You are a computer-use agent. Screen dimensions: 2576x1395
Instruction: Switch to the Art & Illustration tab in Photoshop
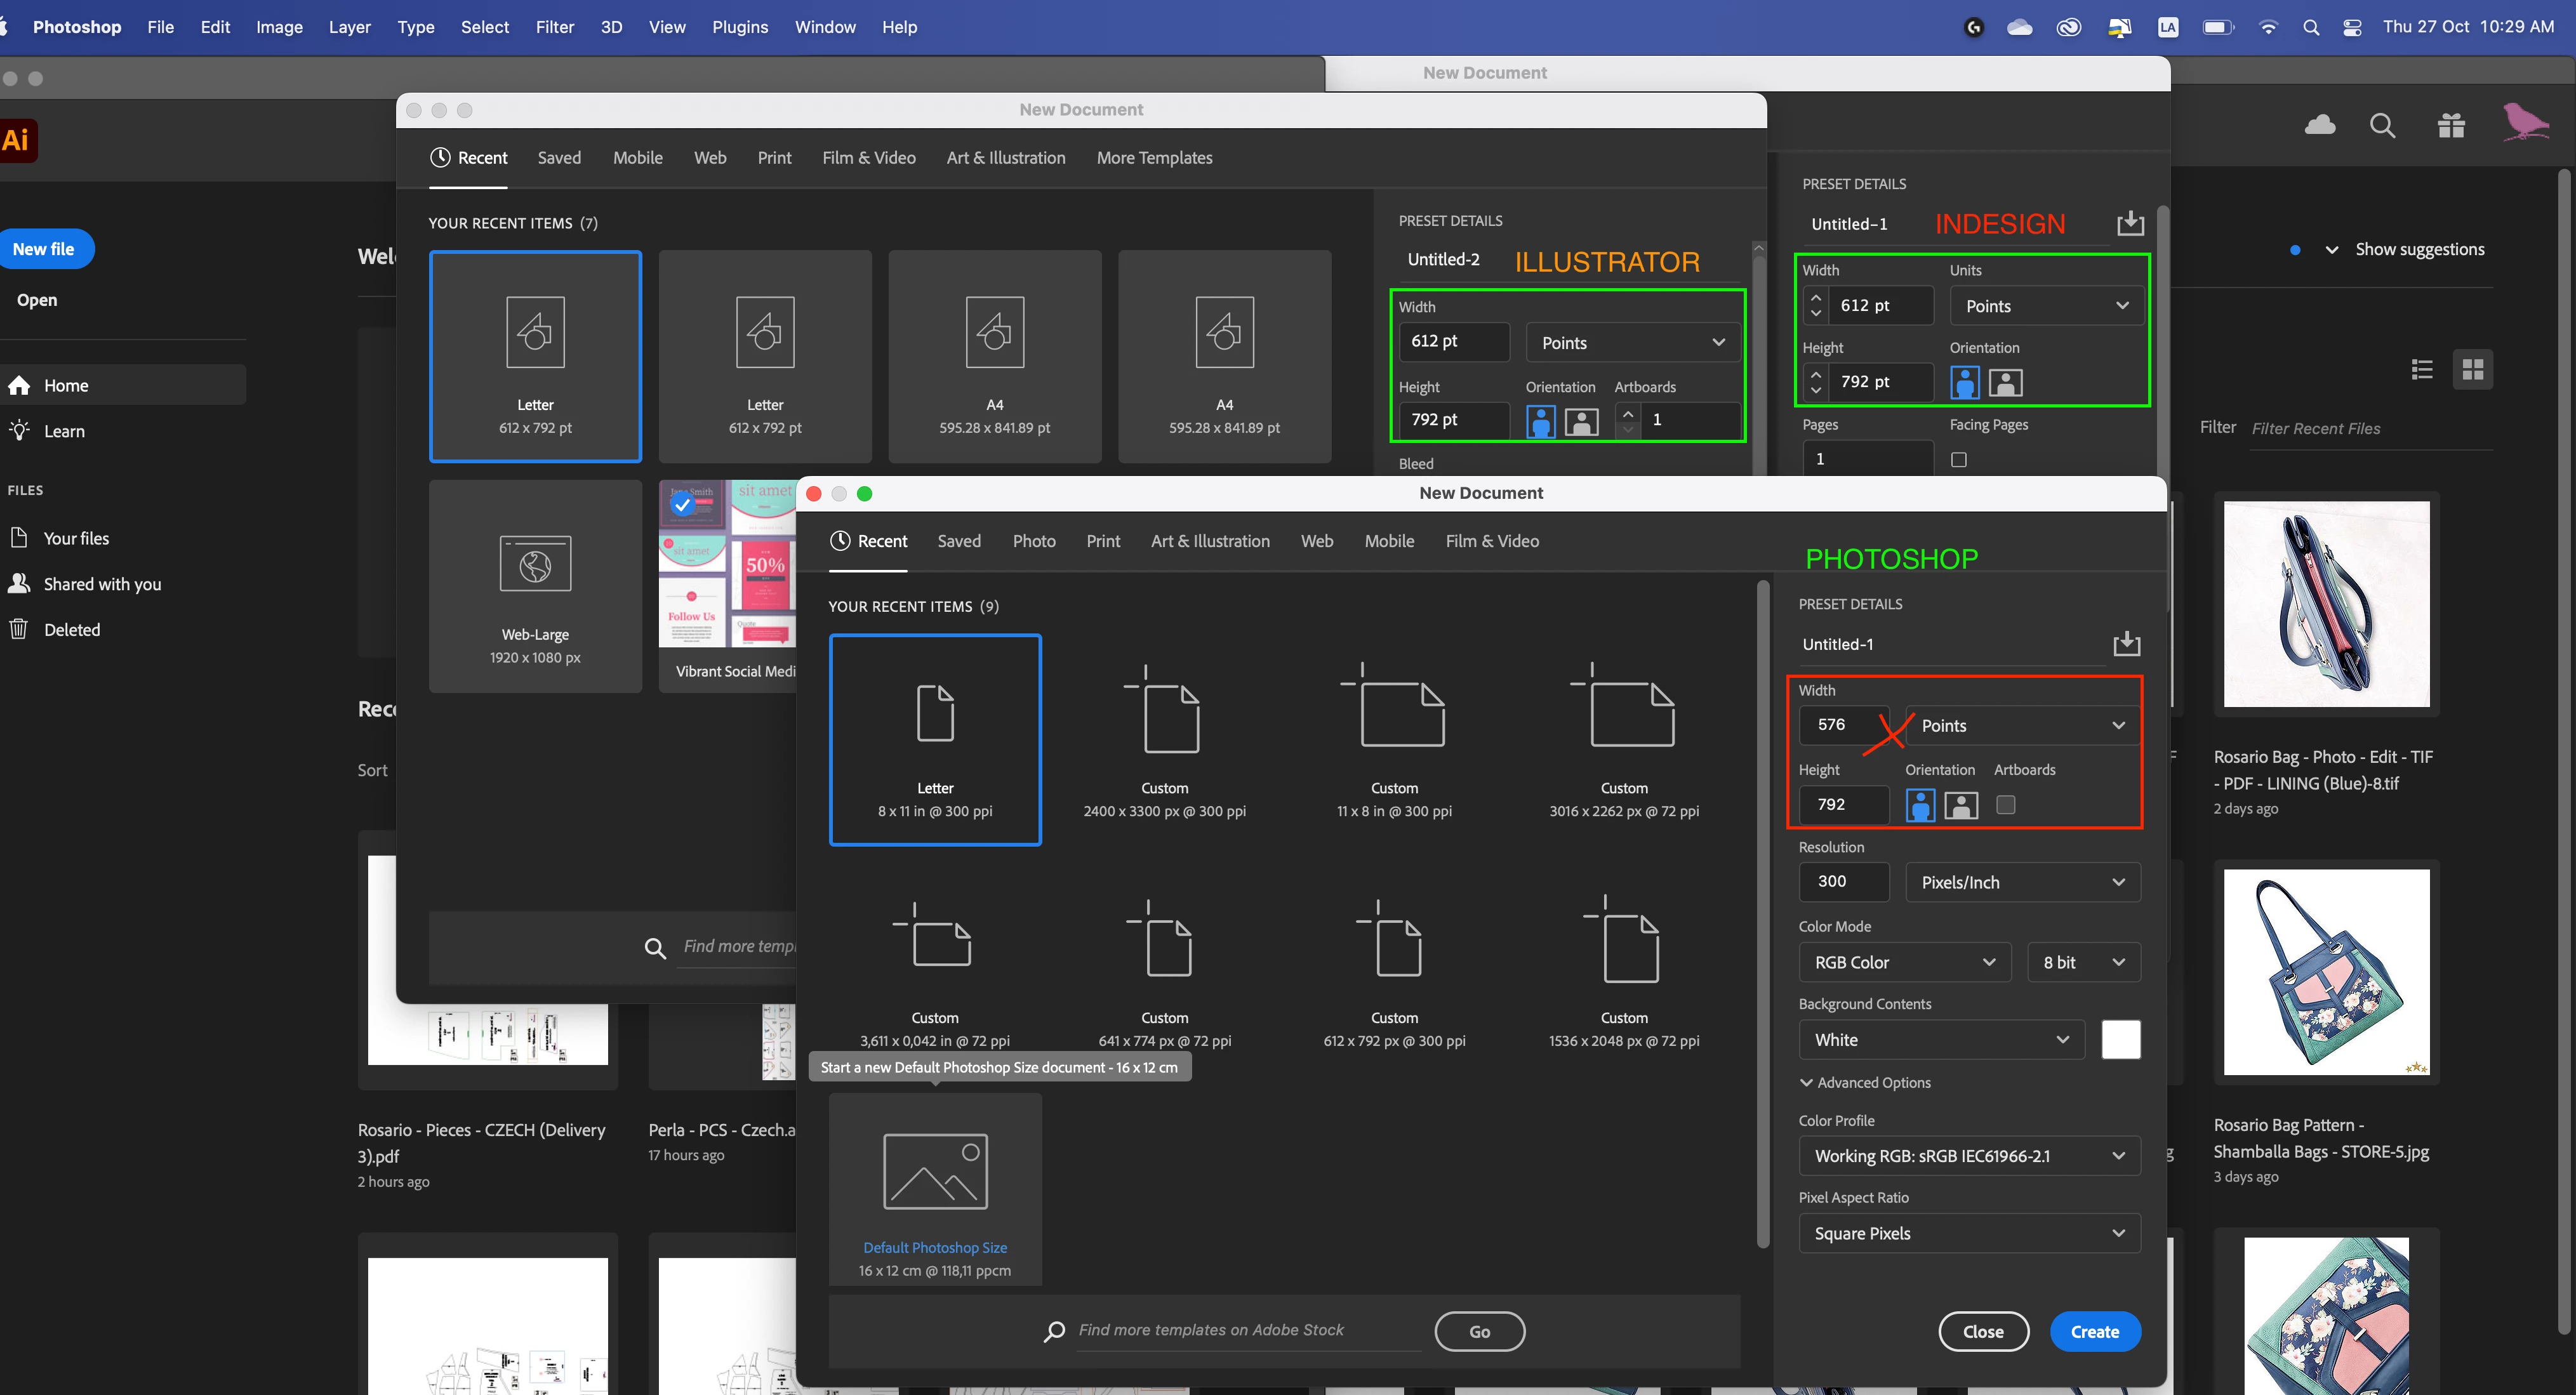pyautogui.click(x=1210, y=541)
